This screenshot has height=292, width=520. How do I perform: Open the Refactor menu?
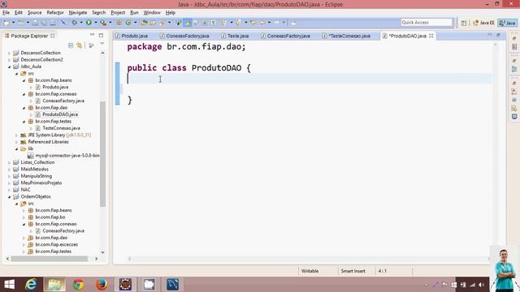pos(55,13)
